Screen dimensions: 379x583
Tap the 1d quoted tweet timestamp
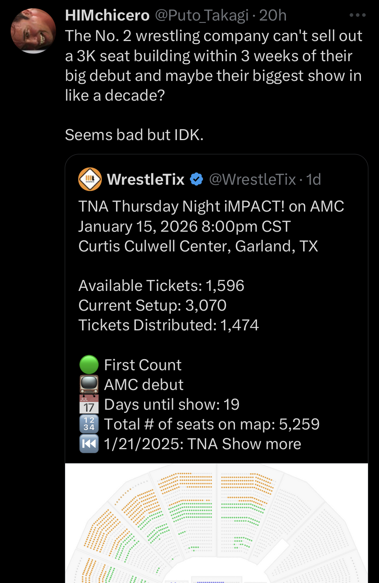pos(314,180)
